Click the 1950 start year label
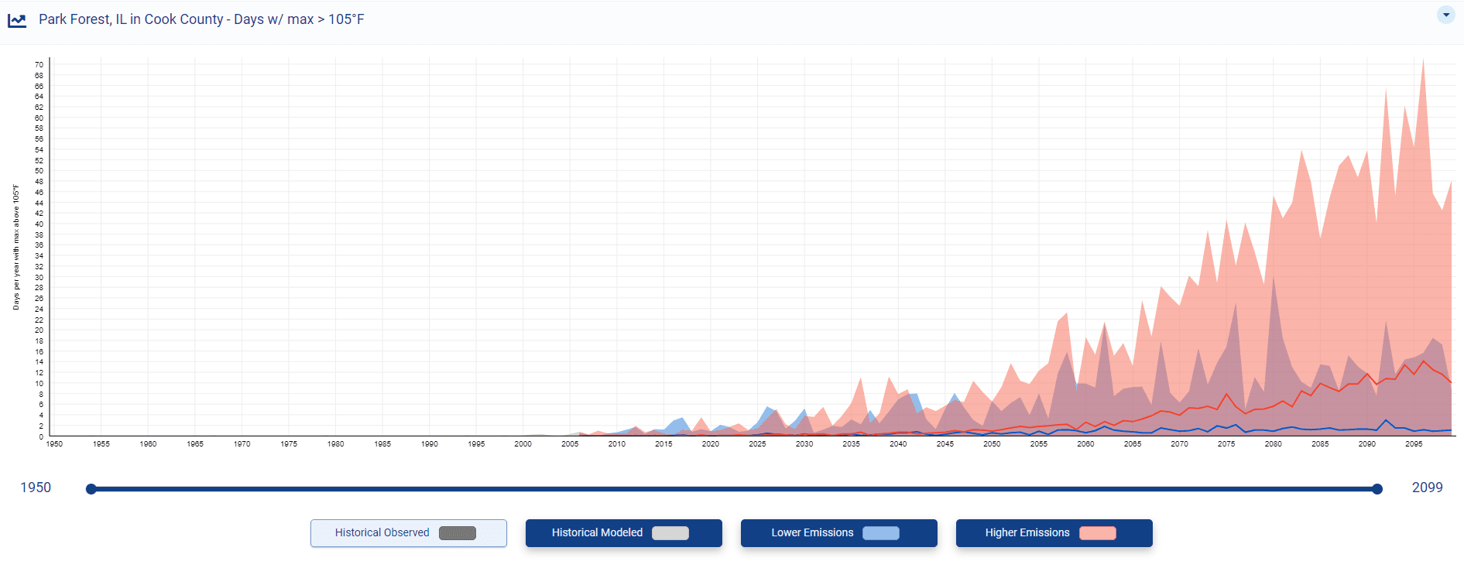The width and height of the screenshot is (1464, 568). pyautogui.click(x=36, y=488)
